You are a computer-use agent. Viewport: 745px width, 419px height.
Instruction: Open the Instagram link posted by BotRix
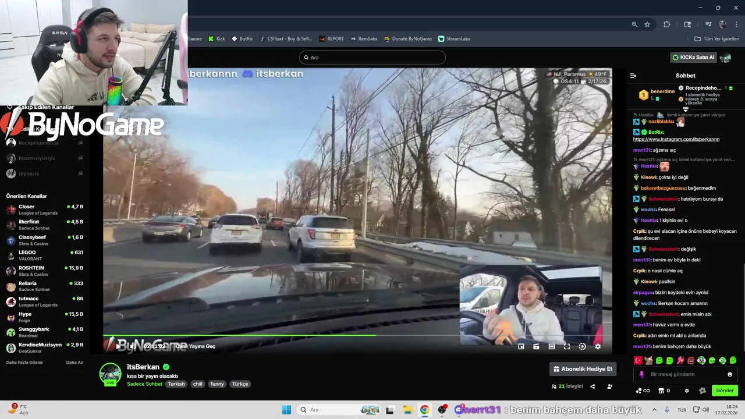pos(676,140)
